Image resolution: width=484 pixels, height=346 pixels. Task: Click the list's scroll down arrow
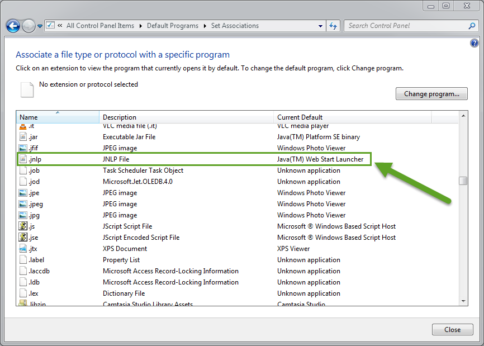(463, 301)
